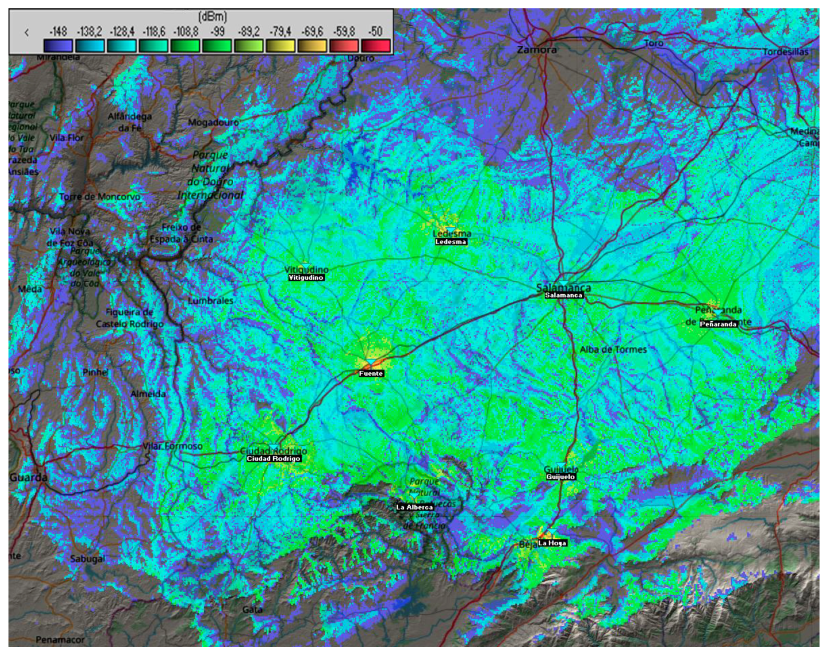The height and width of the screenshot is (655, 827).
Task: Click the Vitigudino transmitter marker triangle
Action: [x=305, y=265]
